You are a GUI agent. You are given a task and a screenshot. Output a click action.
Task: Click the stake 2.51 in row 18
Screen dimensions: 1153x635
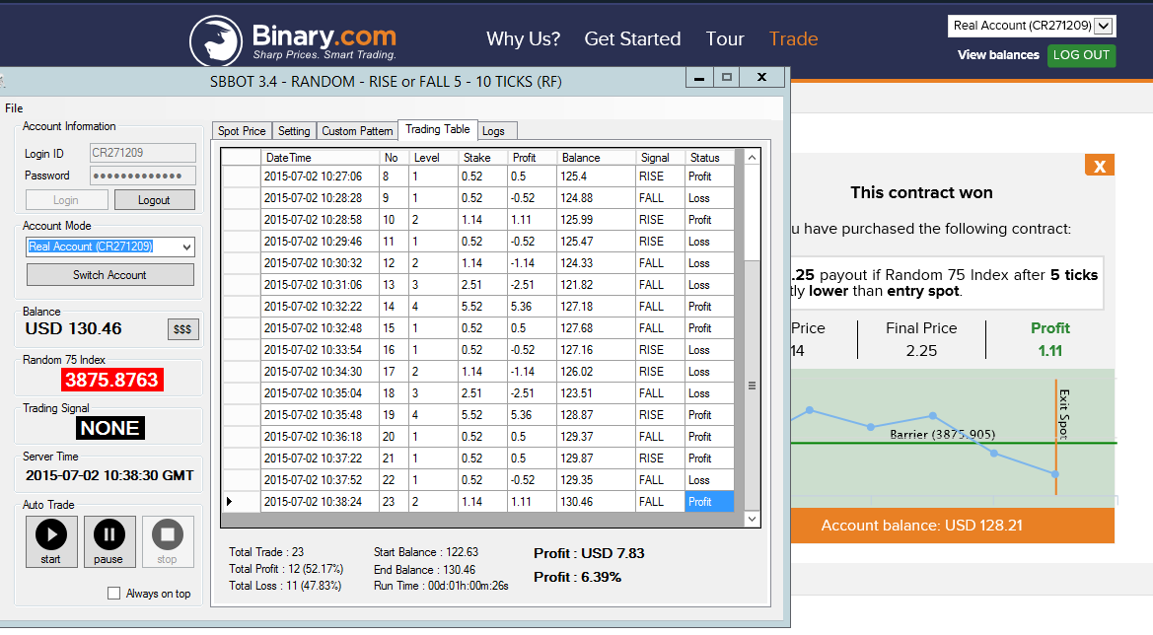(483, 393)
